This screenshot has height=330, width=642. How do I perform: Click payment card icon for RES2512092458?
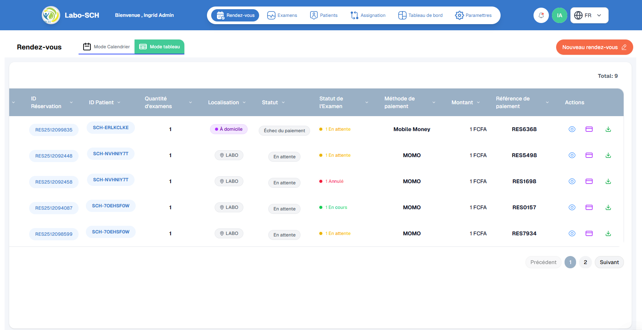589,181
